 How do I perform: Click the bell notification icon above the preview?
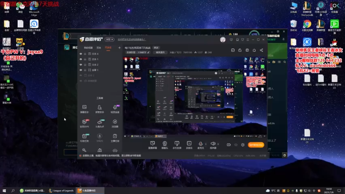[254, 50]
